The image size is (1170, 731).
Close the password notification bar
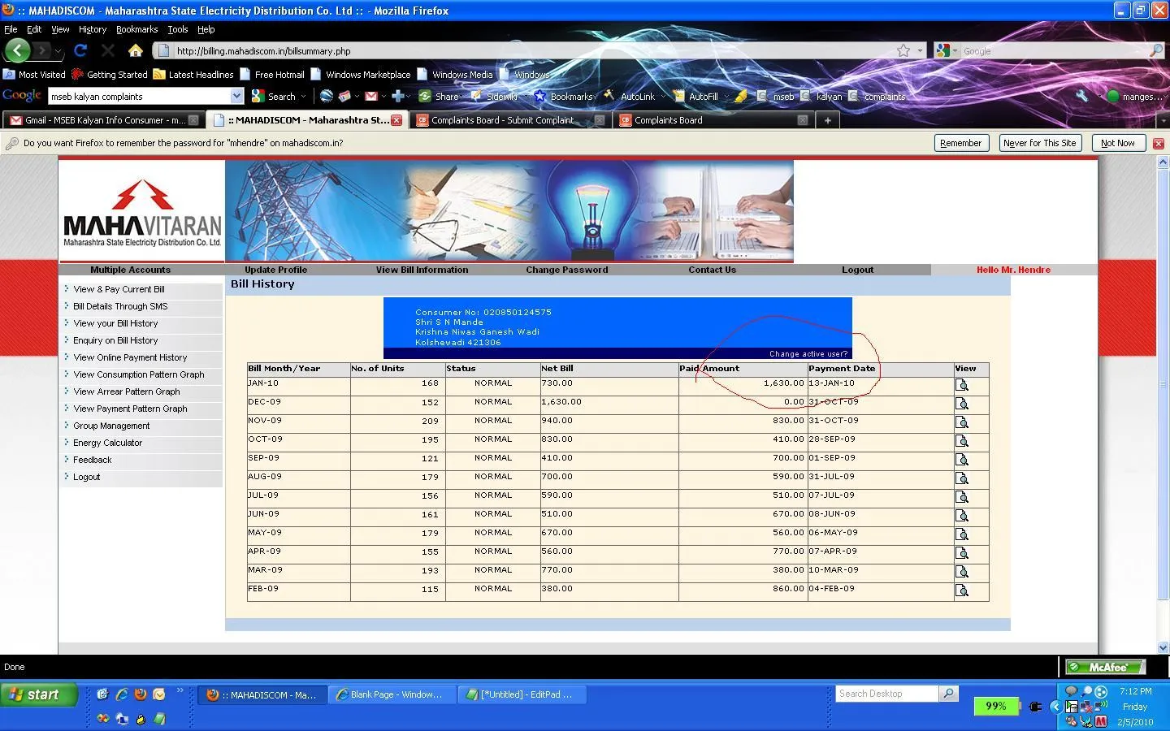coord(1159,143)
